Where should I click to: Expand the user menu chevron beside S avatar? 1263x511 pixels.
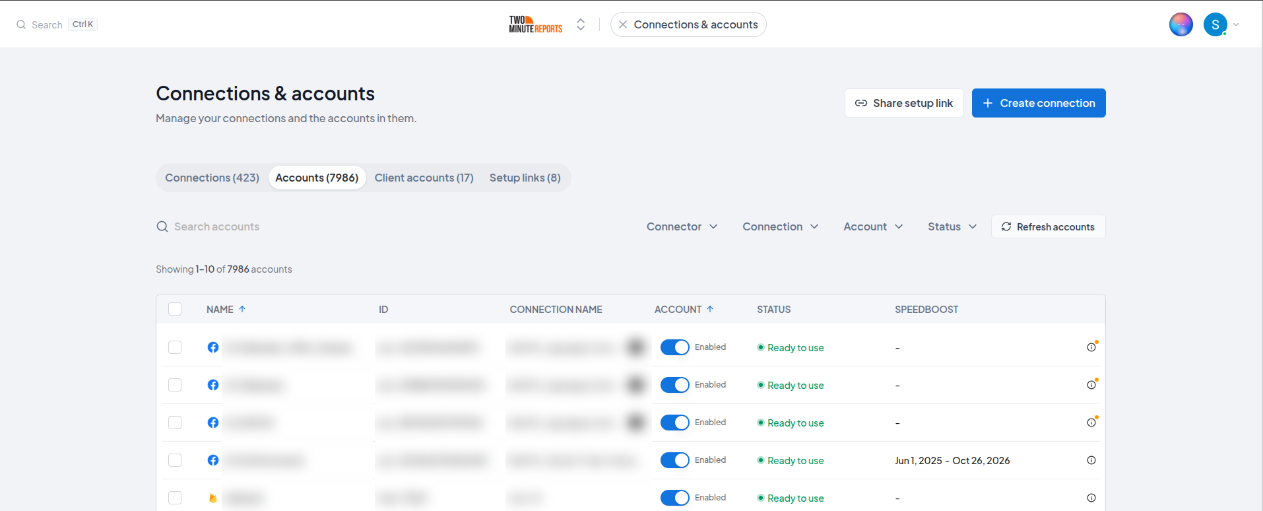click(1236, 24)
